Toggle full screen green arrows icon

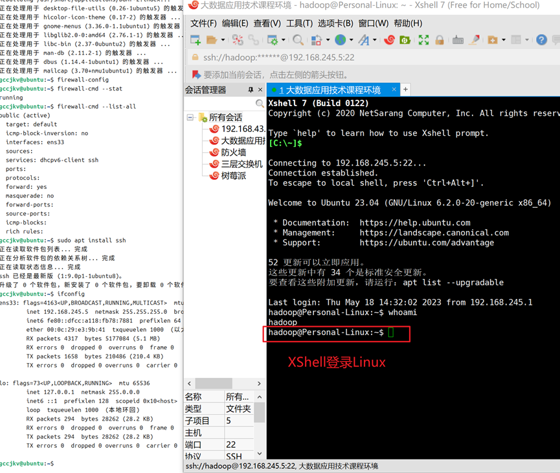point(423,40)
